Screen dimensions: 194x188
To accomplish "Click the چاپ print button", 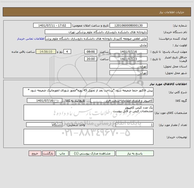I will pyautogui.click(x=62, y=153).
